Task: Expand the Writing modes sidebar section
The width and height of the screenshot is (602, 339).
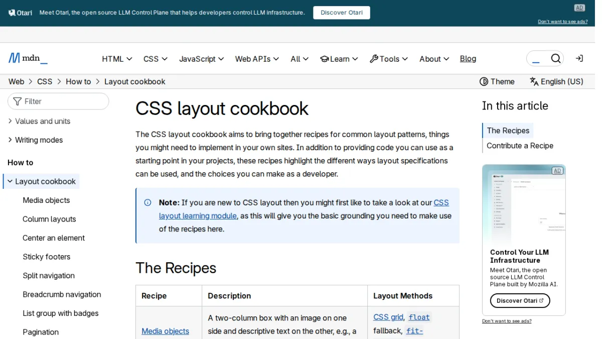Action: click(x=35, y=140)
